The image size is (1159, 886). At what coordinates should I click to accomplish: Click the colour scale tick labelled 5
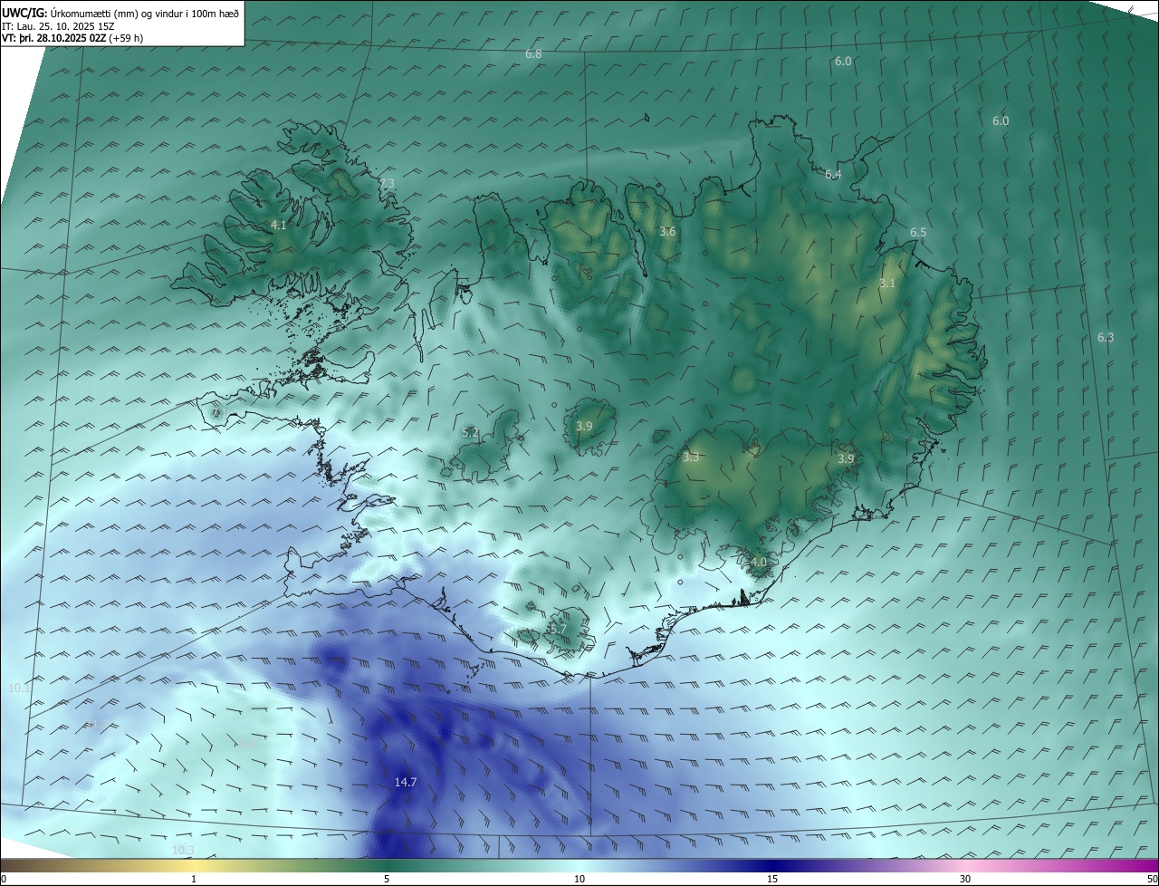[x=387, y=879]
